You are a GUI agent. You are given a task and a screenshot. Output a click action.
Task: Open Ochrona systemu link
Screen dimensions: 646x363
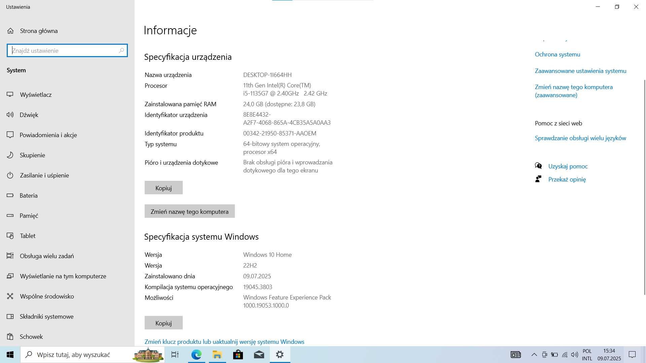point(557,54)
